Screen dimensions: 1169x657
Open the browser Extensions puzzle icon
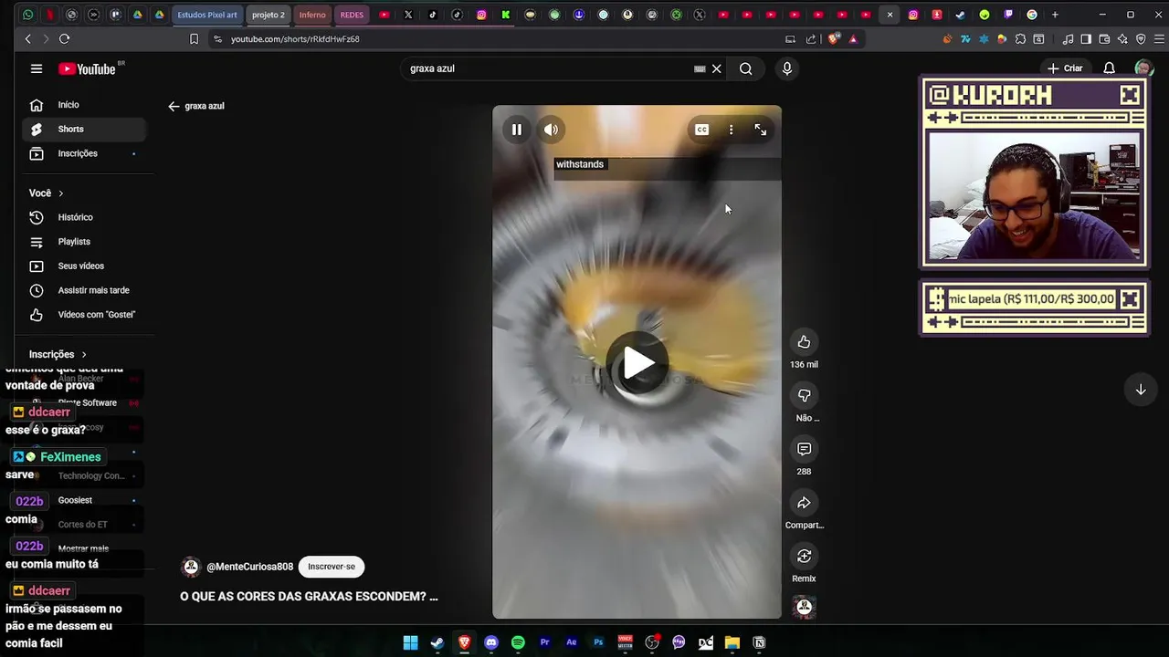(x=1020, y=39)
